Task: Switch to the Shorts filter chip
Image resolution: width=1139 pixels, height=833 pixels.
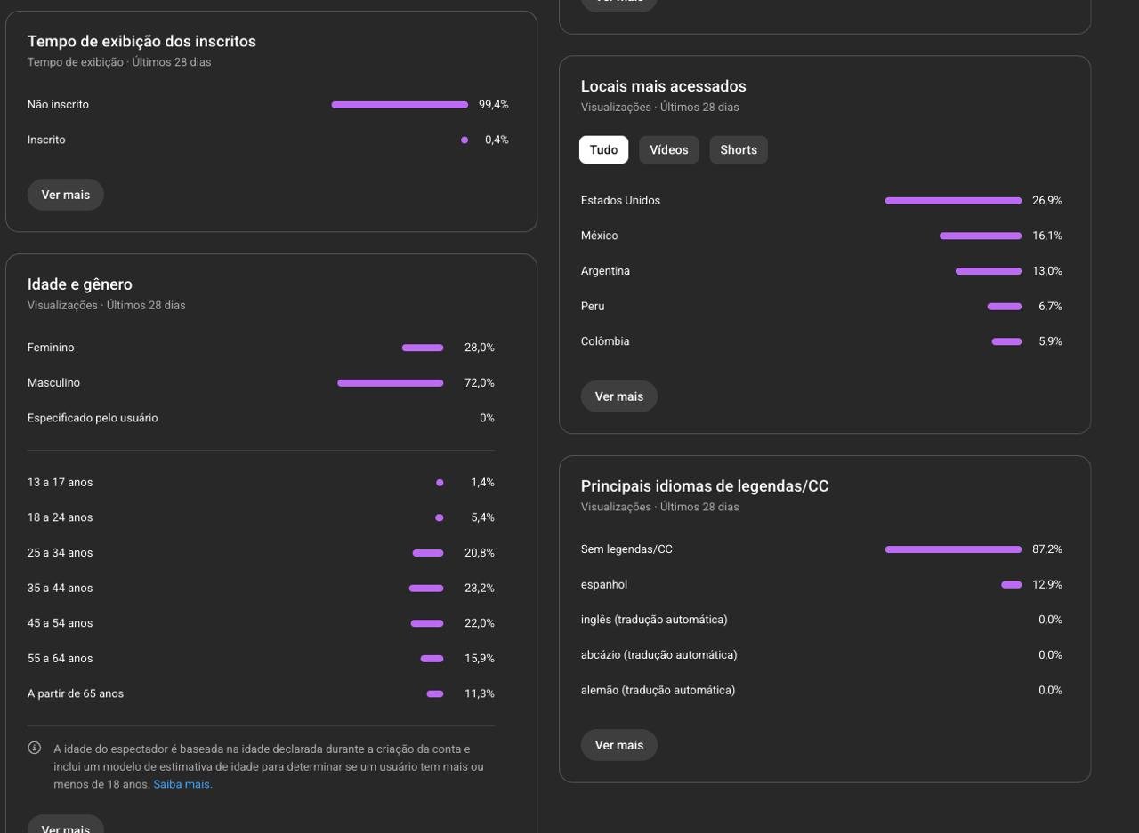Action: [738, 149]
